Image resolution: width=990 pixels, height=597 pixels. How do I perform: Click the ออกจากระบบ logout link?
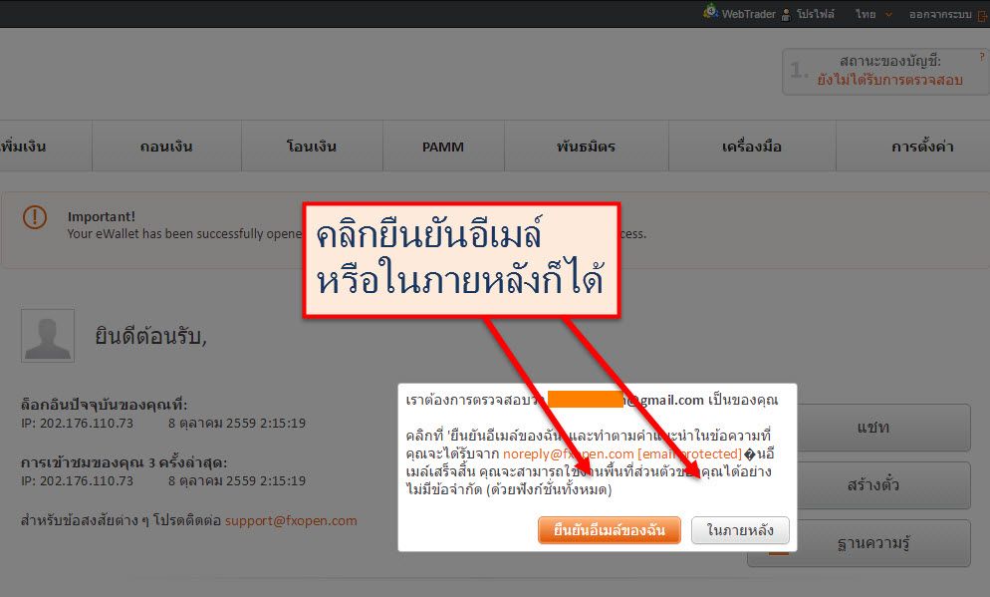[x=940, y=15]
